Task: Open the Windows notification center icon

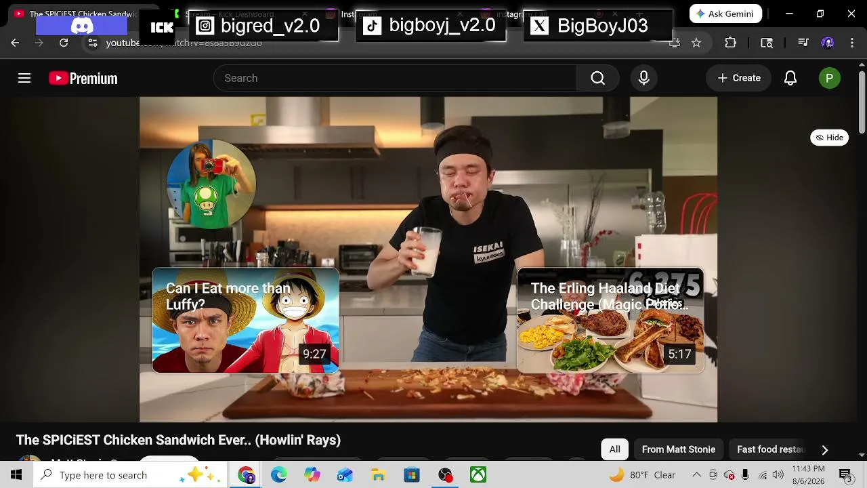Action: (x=845, y=475)
